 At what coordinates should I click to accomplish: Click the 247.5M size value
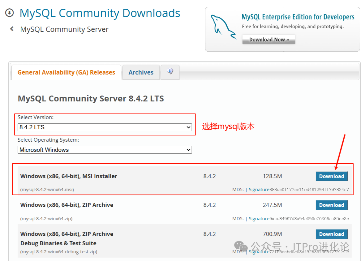pyautogui.click(x=272, y=205)
